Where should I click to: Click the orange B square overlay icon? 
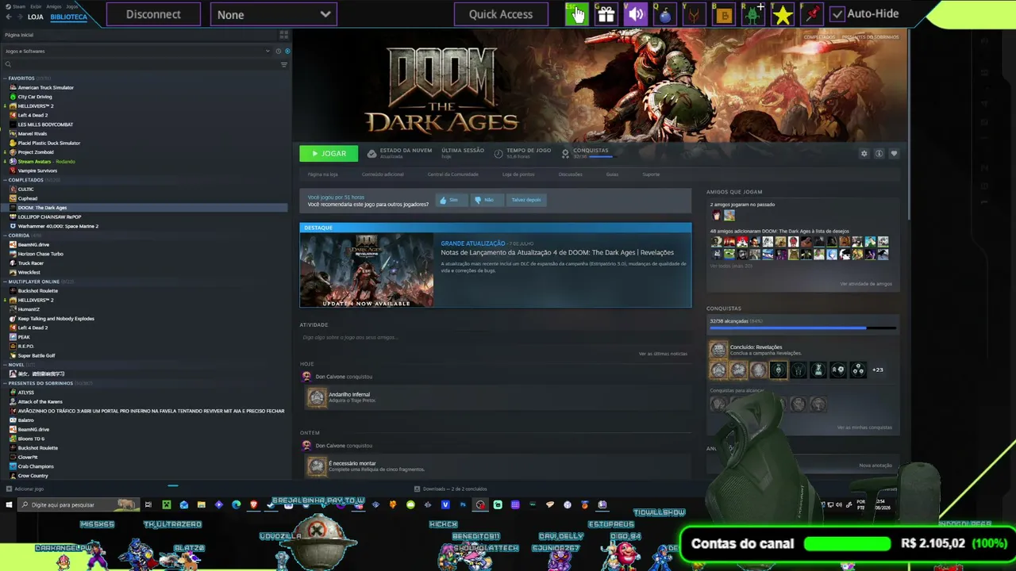pos(724,13)
